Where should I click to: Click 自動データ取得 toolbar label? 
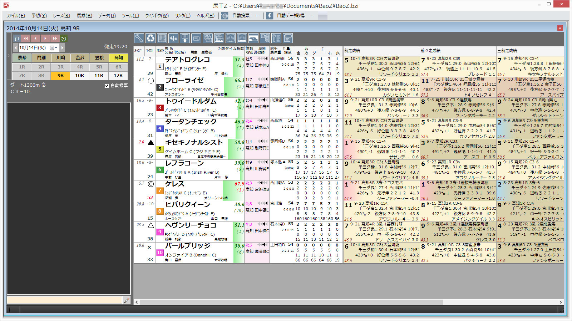pos(291,16)
